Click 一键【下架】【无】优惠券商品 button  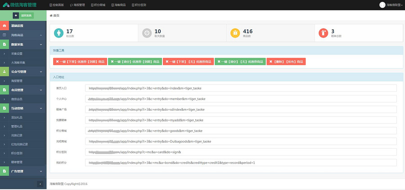[188, 62]
